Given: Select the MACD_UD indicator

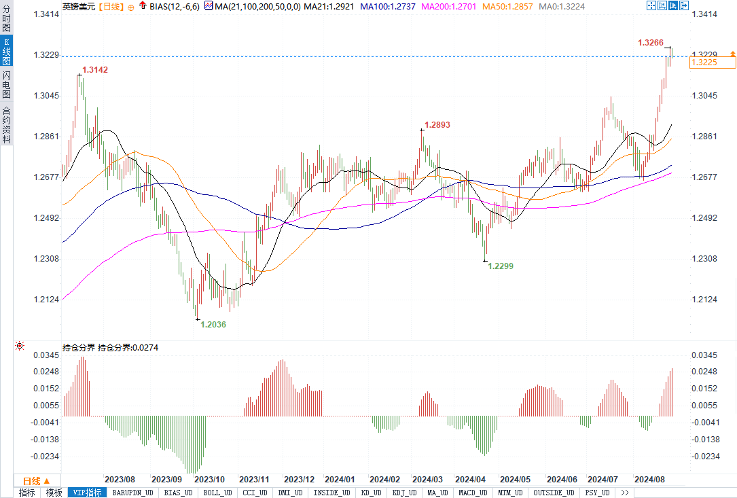Looking at the screenshot, I should [473, 493].
